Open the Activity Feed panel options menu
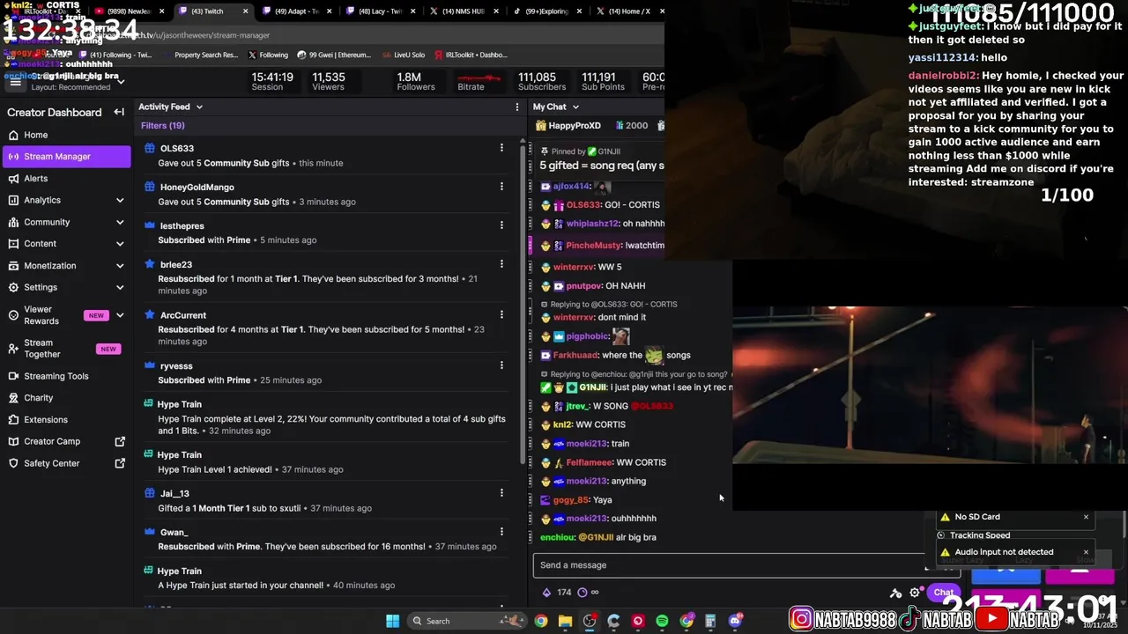 pos(517,107)
